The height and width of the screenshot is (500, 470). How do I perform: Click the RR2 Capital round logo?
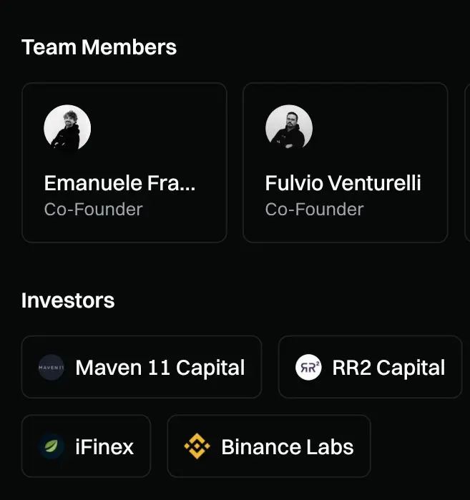point(308,368)
